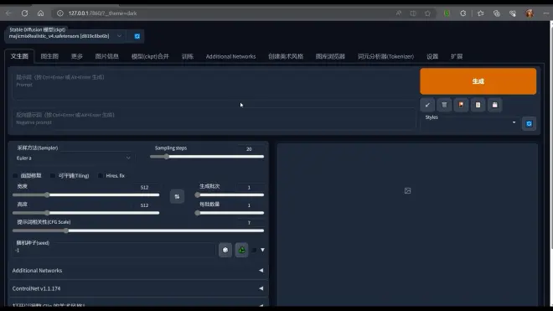Click the seed input field showing -1
The width and height of the screenshot is (553, 311).
114,251
